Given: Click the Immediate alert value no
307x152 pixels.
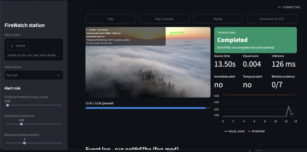Looking at the screenshot, I should click(x=218, y=85).
